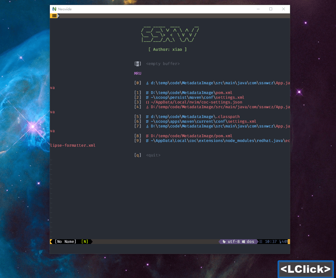Open MRU file [0] App.java path
Viewport: 336px width, 278px height.
(x=220, y=83)
